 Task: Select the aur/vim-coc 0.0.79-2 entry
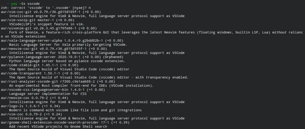[x=31, y=114]
